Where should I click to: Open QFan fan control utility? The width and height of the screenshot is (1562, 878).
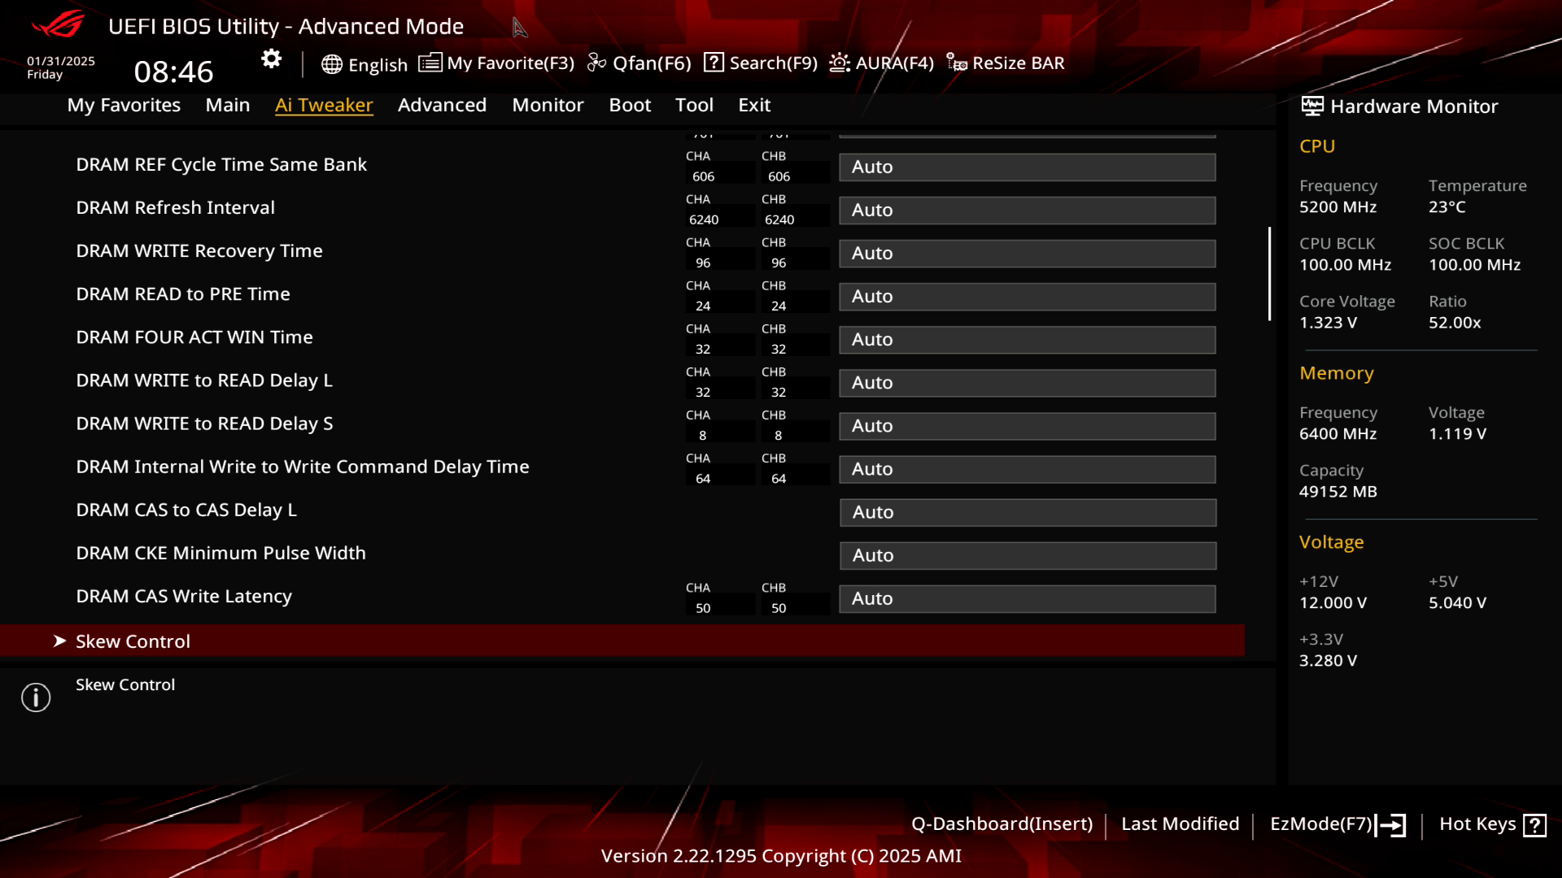click(x=640, y=62)
